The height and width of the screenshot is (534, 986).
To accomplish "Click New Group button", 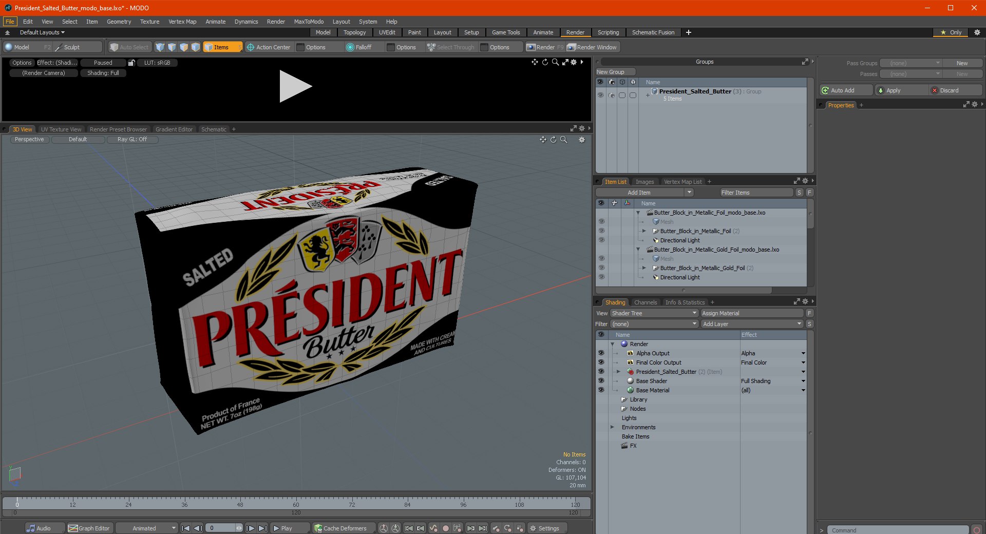I will (x=615, y=72).
